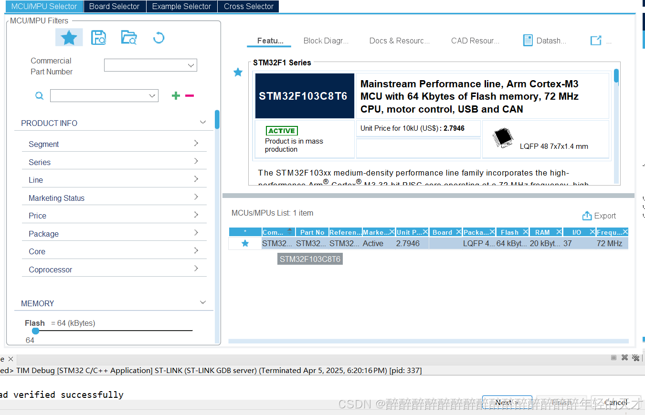Click the filter panel vertical scrollbar
Viewport: 645px width, 415px height.
click(x=217, y=119)
